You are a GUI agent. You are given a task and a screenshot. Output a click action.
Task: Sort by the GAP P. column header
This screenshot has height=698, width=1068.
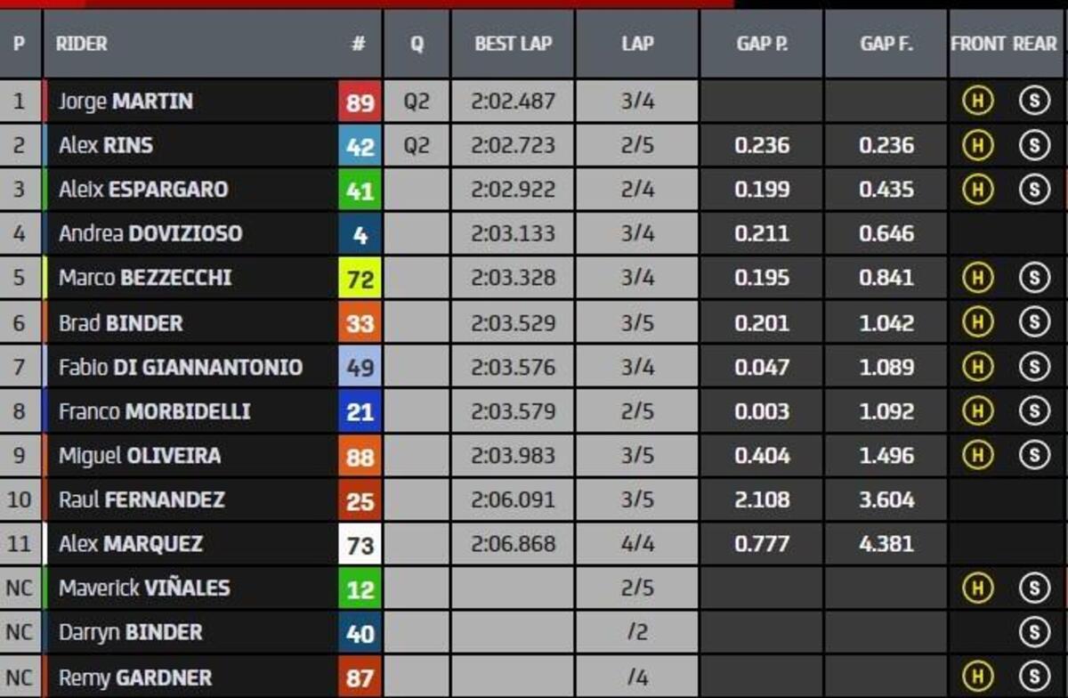pyautogui.click(x=761, y=44)
